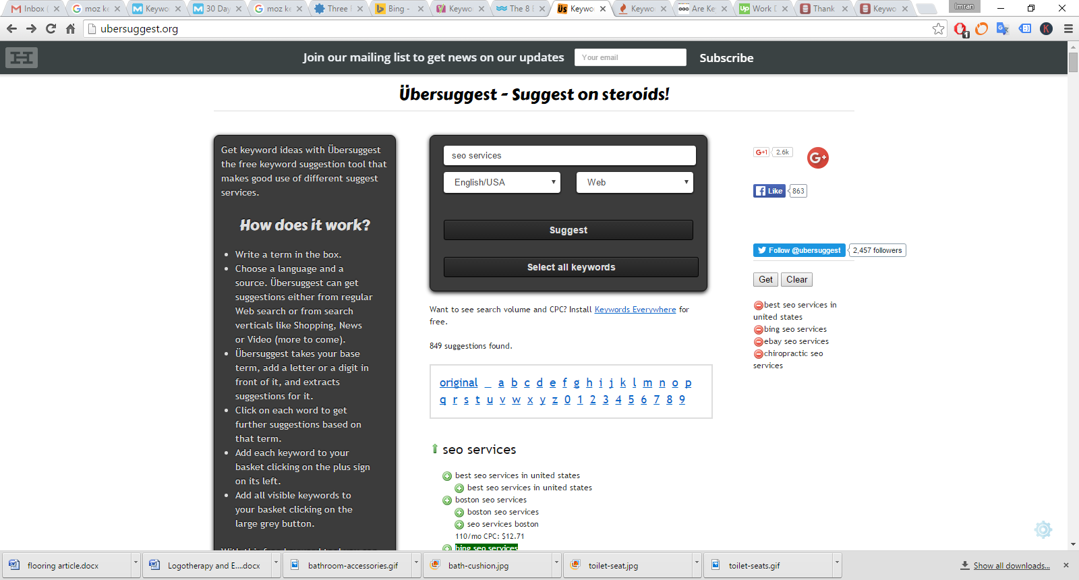Open the Web source dropdown
The width and height of the screenshot is (1079, 580).
click(x=635, y=182)
